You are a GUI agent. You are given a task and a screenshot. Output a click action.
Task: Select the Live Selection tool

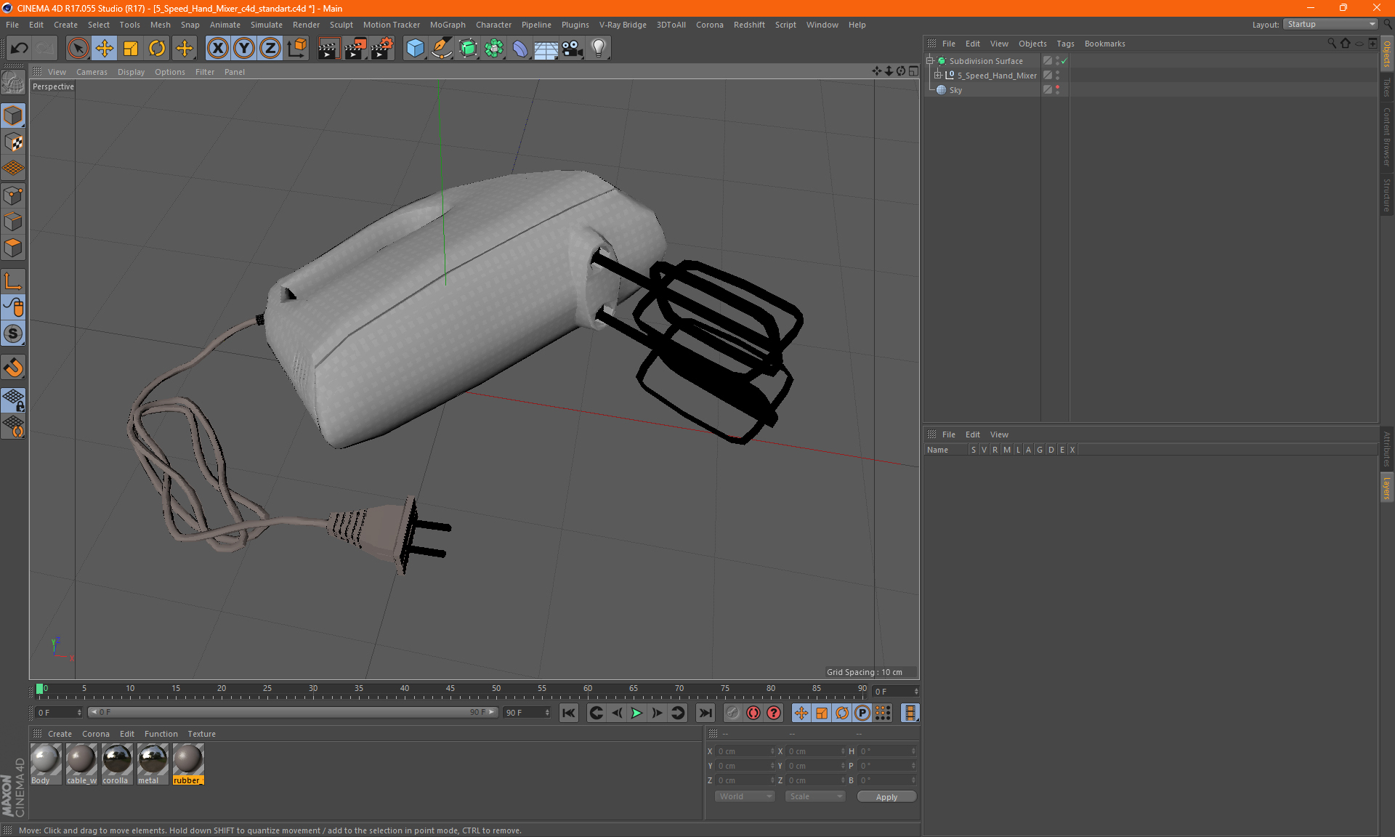pos(78,49)
